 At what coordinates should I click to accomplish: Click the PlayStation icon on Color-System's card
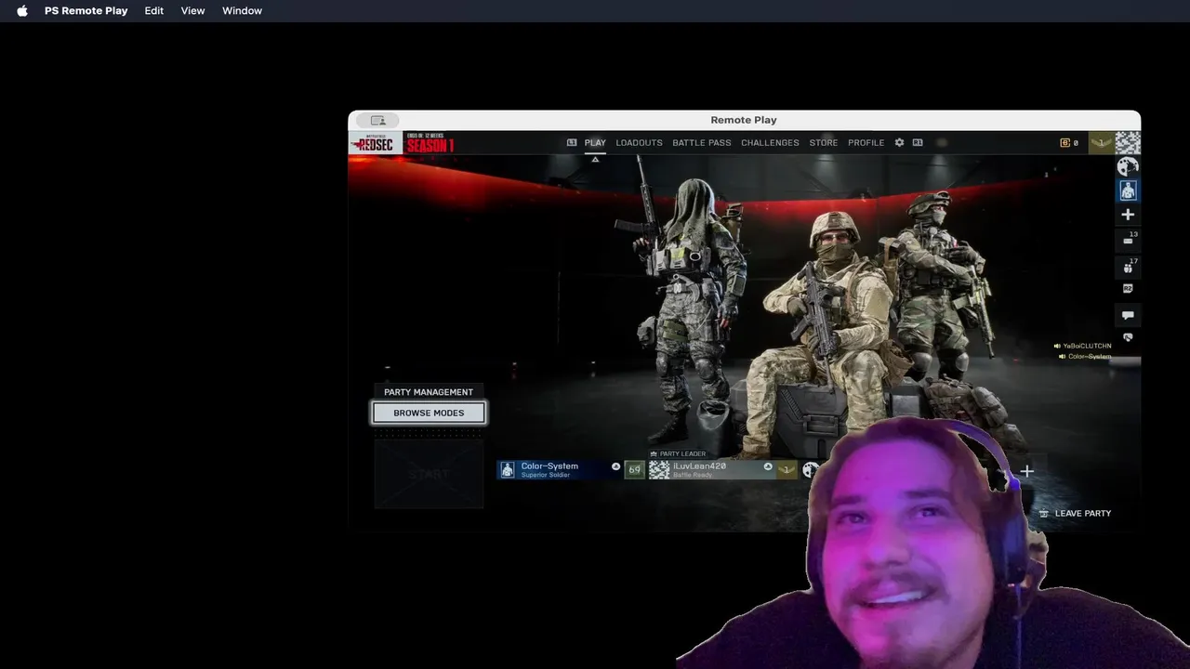coord(615,466)
